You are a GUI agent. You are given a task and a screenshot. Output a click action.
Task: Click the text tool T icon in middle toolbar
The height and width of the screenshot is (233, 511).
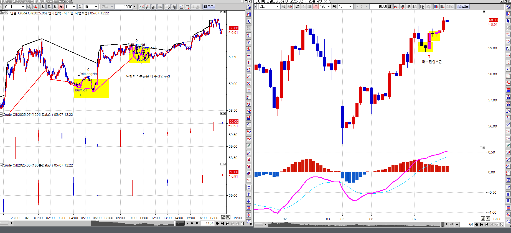click(x=249, y=188)
